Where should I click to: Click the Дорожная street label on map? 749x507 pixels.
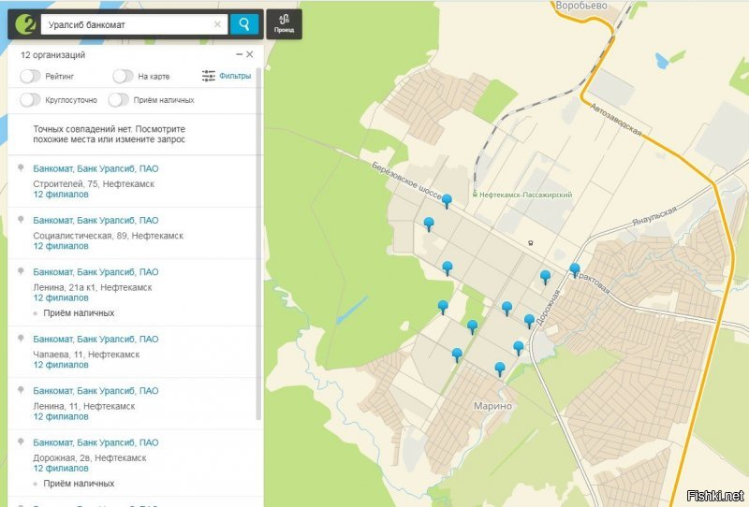(548, 308)
